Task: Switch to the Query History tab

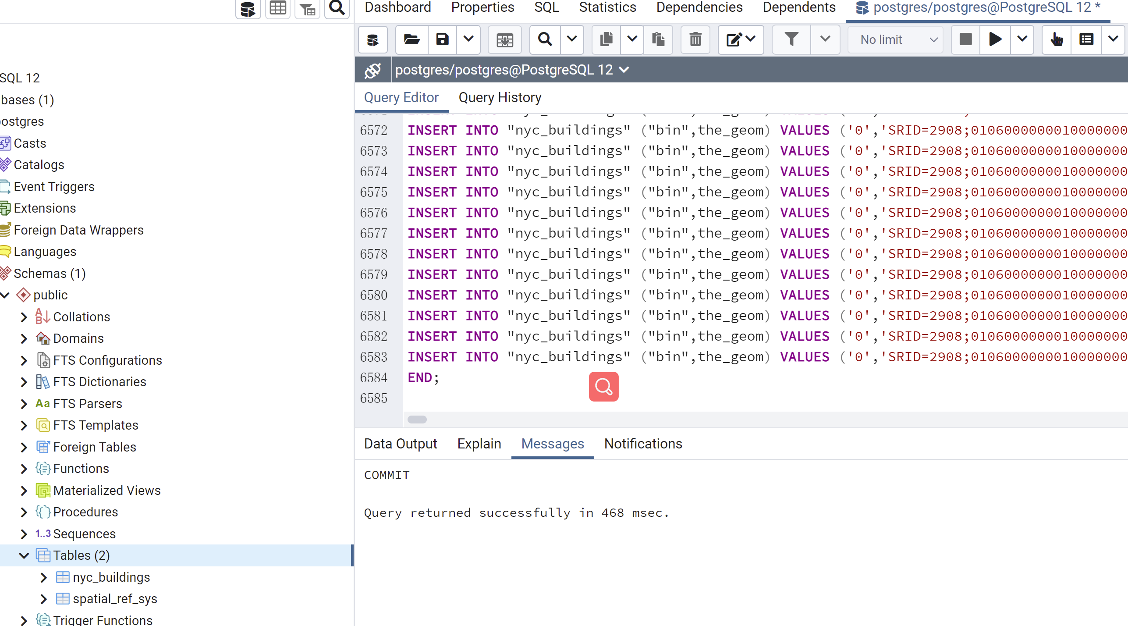Action: point(500,97)
